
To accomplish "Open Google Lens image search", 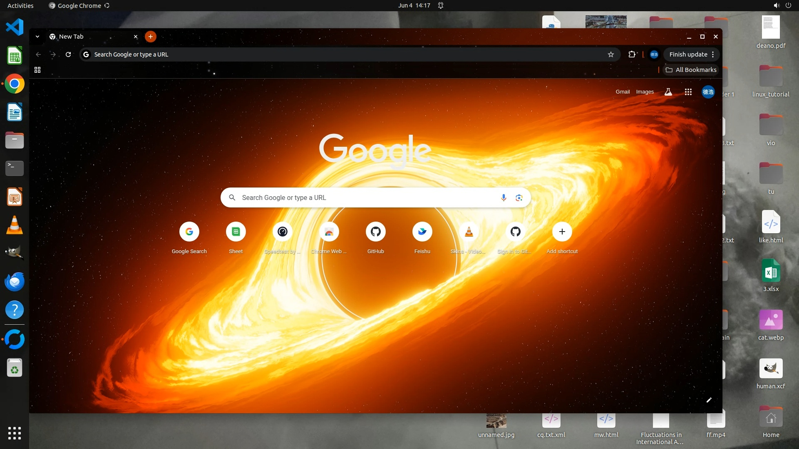I will coord(519,197).
